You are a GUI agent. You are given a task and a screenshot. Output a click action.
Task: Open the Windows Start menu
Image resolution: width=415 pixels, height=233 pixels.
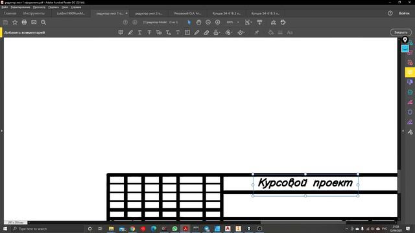coord(5,228)
